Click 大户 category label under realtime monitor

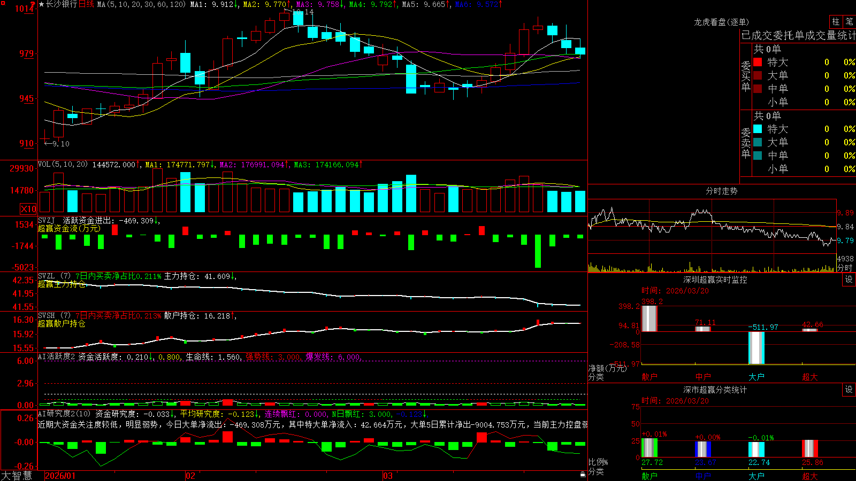point(756,377)
